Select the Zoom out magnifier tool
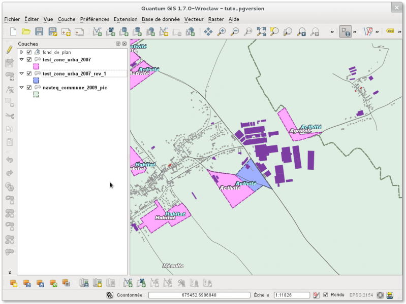The width and height of the screenshot is (406, 304). [x=235, y=32]
